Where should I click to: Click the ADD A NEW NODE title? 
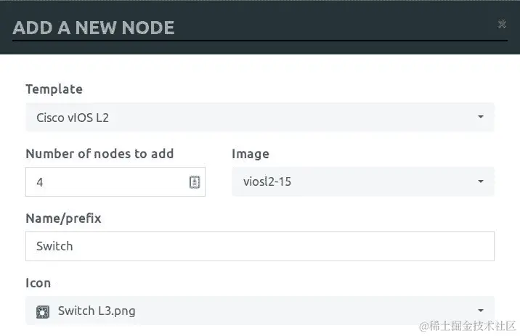94,28
